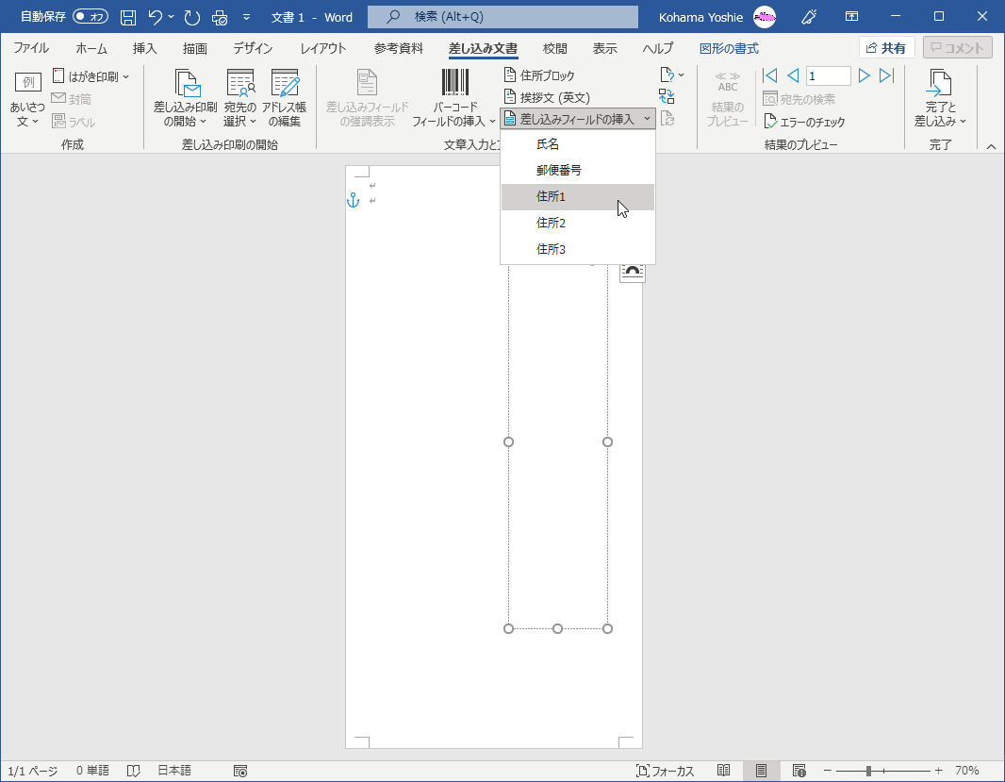Switch to Web Layout view icon
1005x782 pixels.
[x=799, y=771]
